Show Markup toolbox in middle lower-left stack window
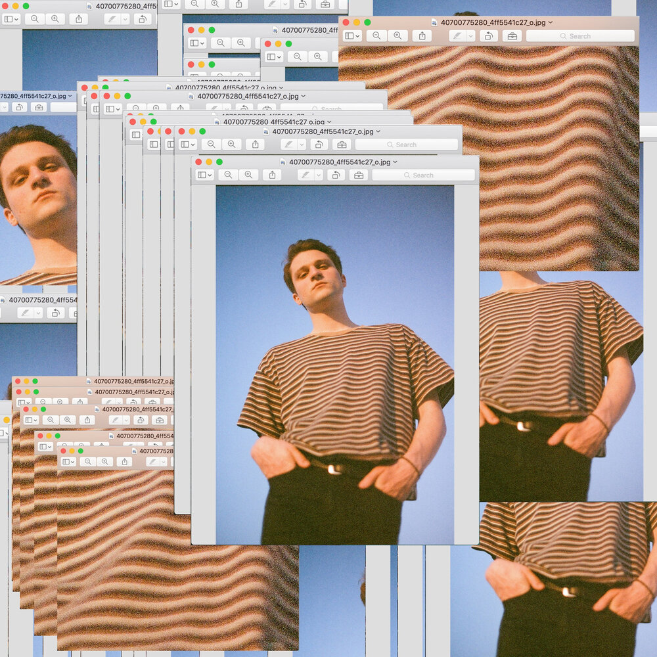 pyautogui.click(x=159, y=420)
